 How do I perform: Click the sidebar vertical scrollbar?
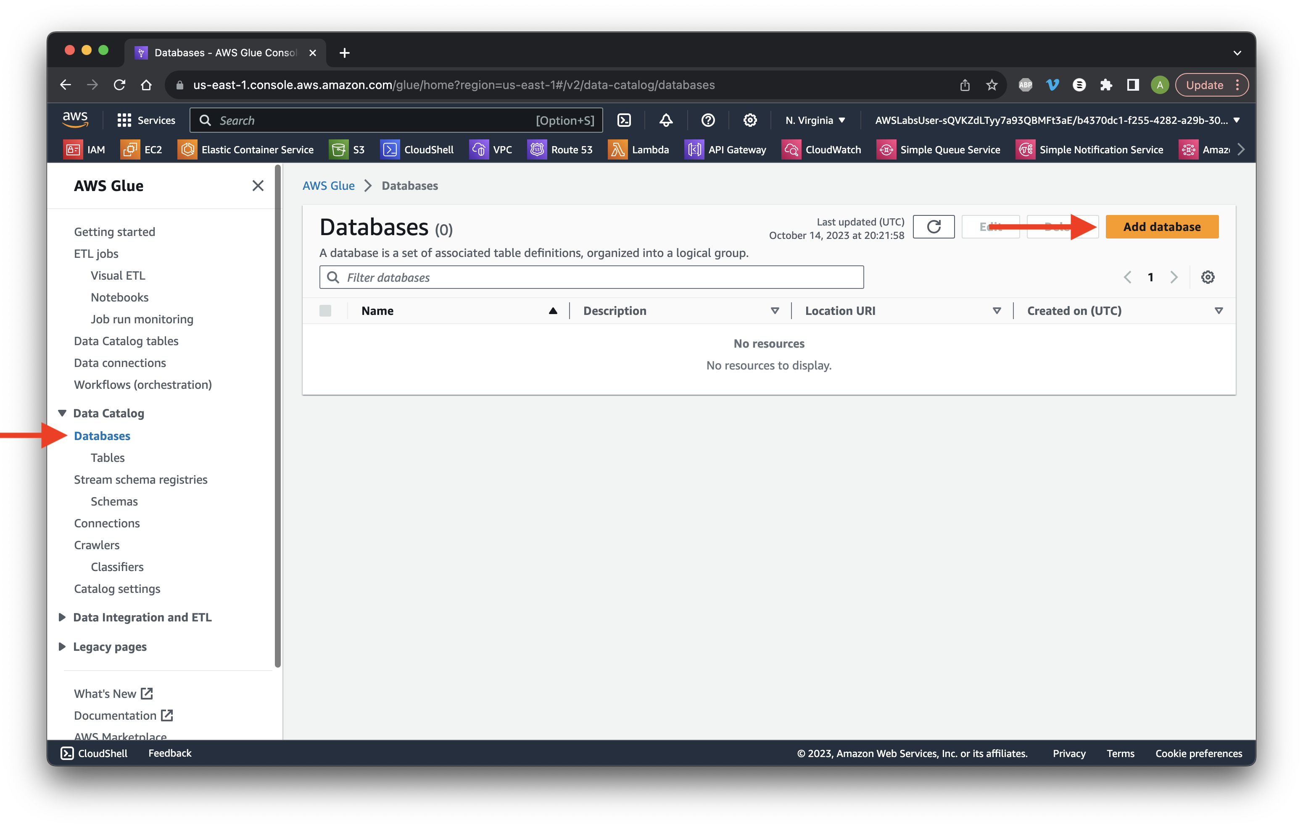coord(278,416)
